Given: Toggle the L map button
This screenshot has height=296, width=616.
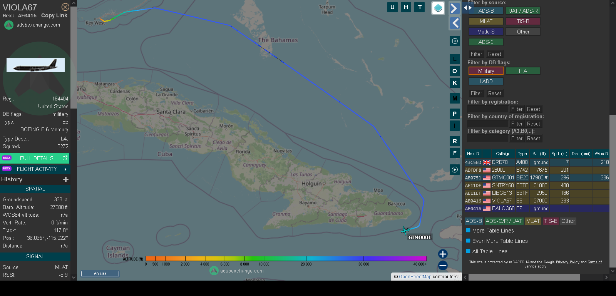Looking at the screenshot, I should pyautogui.click(x=455, y=59).
